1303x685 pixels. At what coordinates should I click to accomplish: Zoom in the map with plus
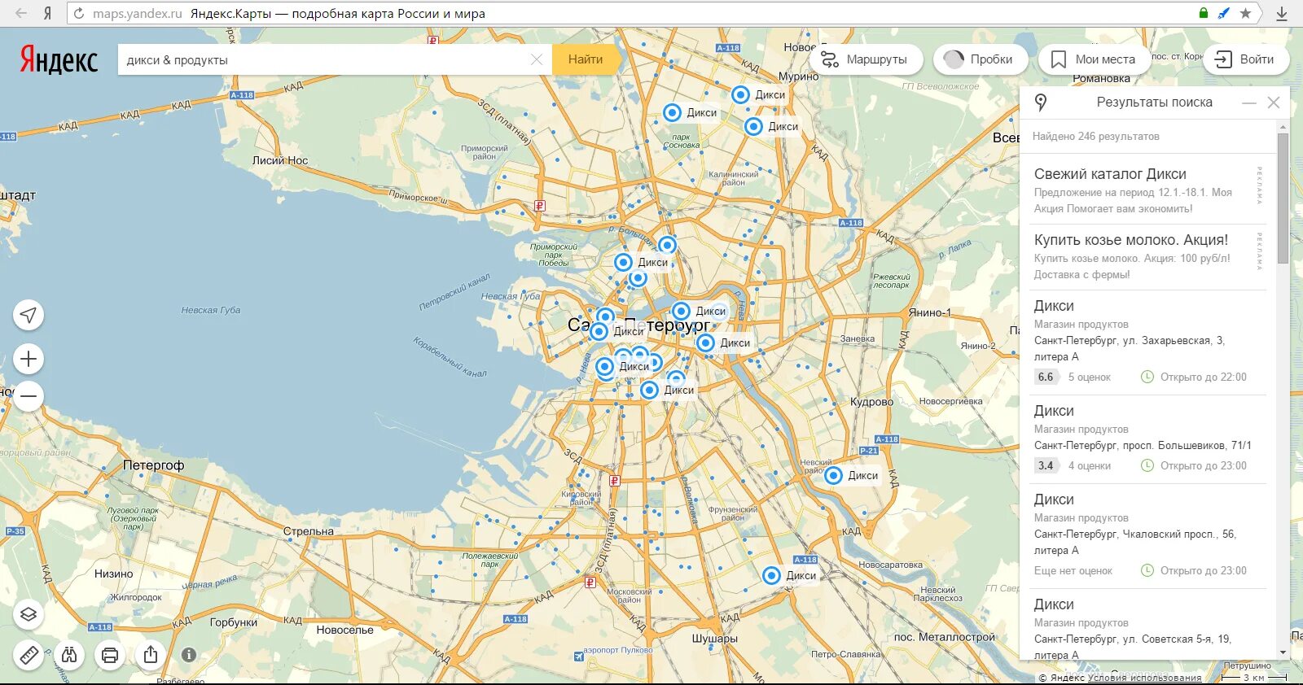29,359
